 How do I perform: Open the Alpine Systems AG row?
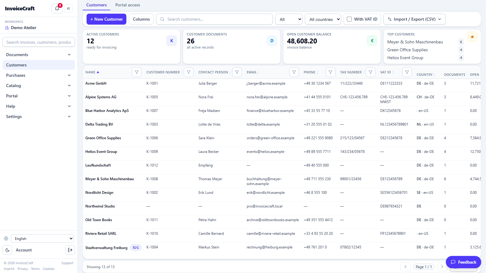(x=282, y=99)
